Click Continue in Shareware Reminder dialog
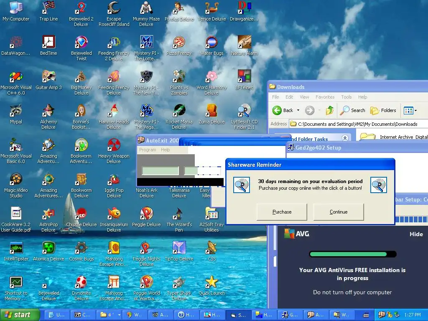The image size is (428, 321). (x=339, y=212)
